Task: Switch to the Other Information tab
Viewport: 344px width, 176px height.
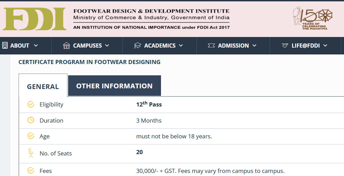Action: 114,86
